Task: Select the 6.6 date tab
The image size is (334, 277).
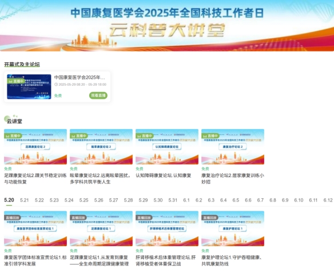Action: 248,200
